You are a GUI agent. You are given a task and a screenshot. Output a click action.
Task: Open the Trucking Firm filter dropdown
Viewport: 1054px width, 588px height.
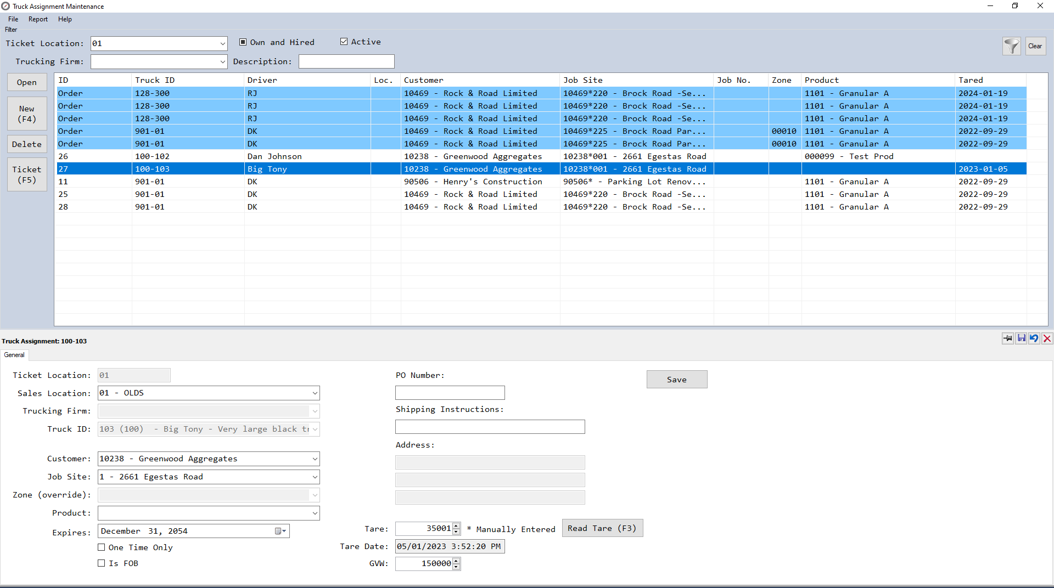point(222,61)
